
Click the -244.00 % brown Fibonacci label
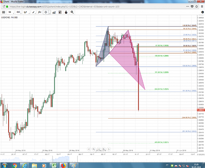click(x=189, y=118)
